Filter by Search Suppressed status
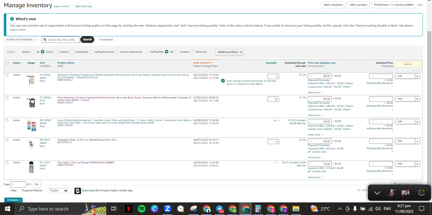 (117, 52)
